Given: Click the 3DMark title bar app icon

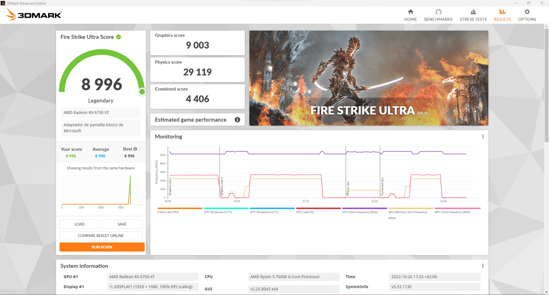Looking at the screenshot, I should pos(3,3).
